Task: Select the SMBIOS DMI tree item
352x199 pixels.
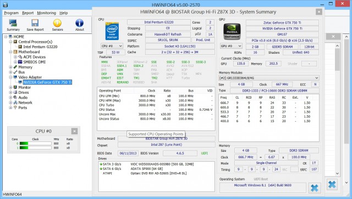Action: pyautogui.click(x=34, y=62)
